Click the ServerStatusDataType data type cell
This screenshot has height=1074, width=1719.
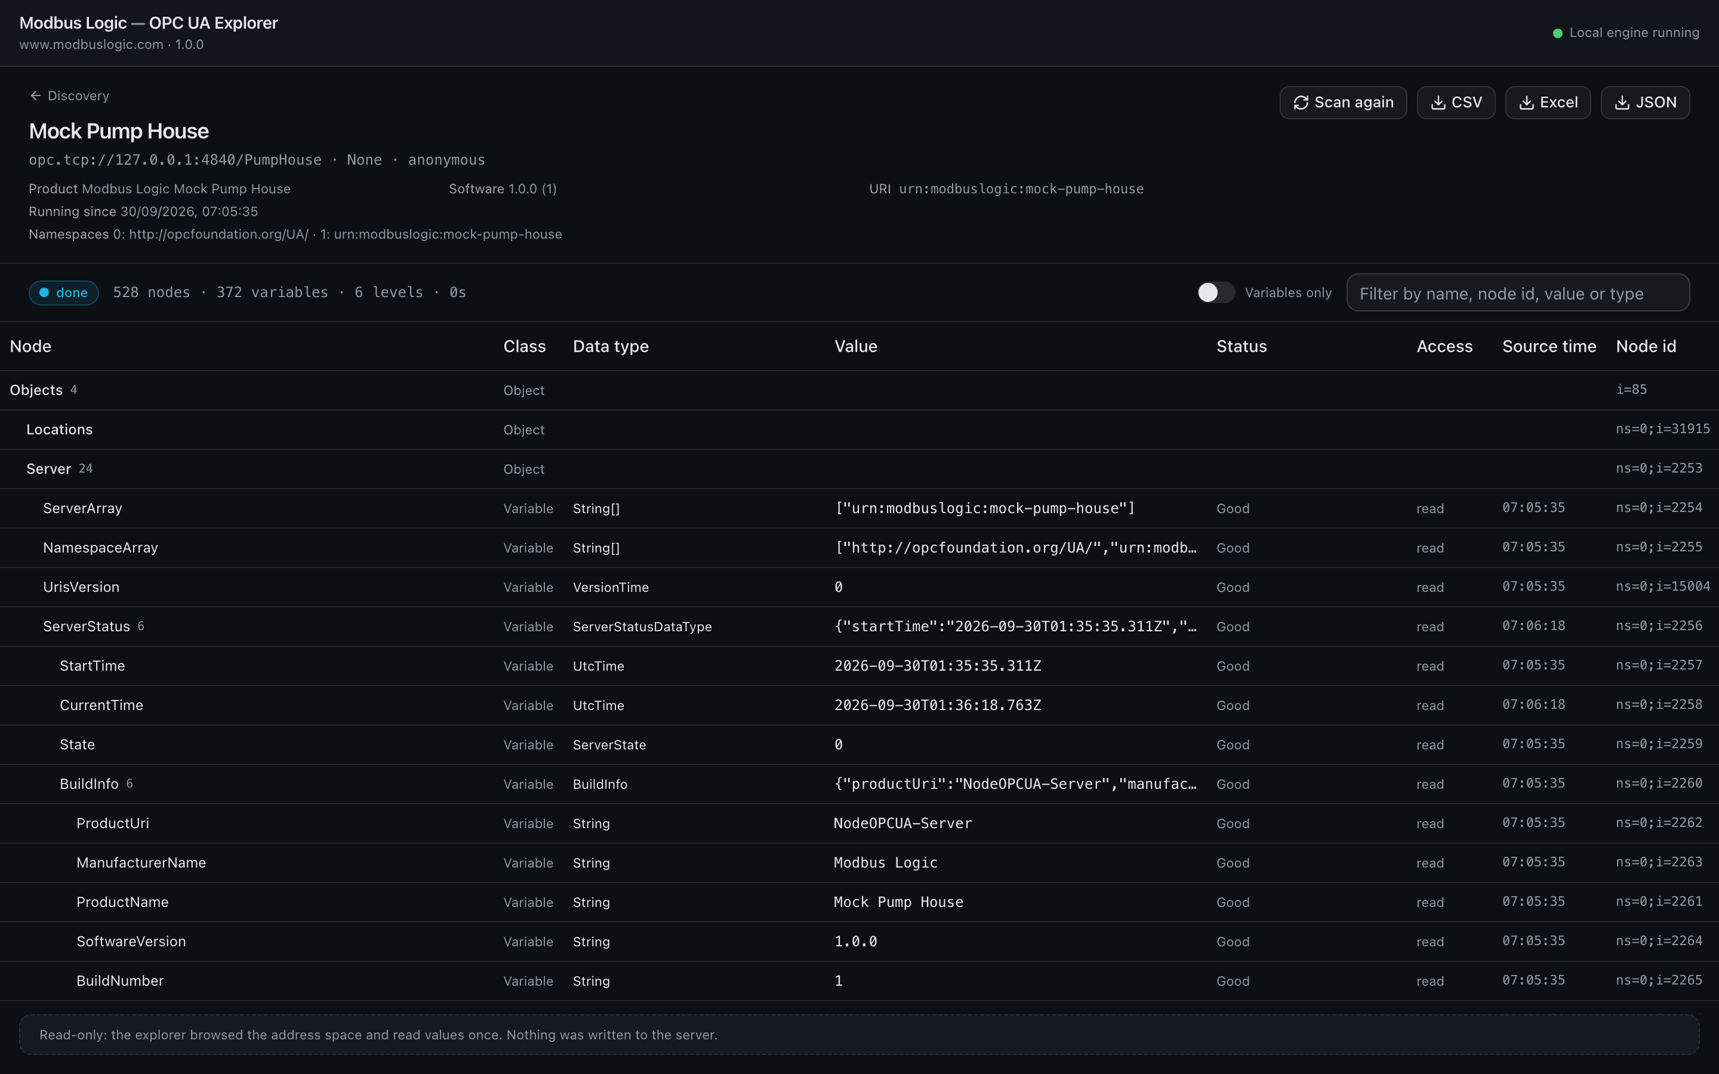642,626
